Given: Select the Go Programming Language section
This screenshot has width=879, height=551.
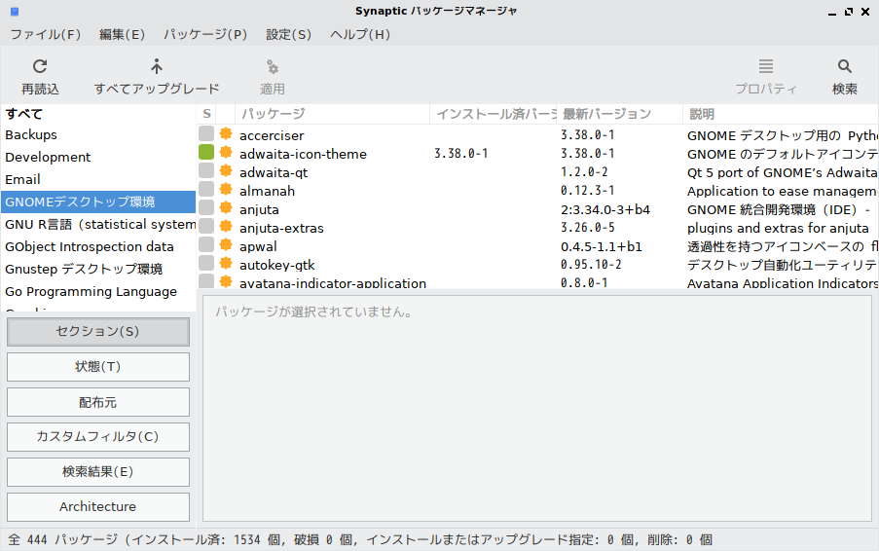Looking at the screenshot, I should click(x=98, y=291).
